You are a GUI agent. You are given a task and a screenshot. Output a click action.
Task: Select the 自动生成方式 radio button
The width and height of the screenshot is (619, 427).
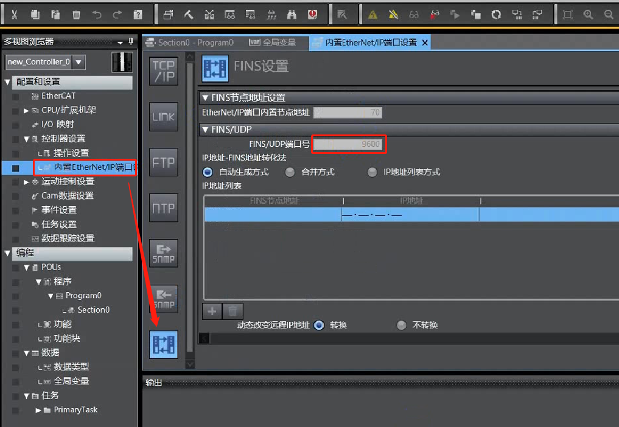pyautogui.click(x=208, y=172)
